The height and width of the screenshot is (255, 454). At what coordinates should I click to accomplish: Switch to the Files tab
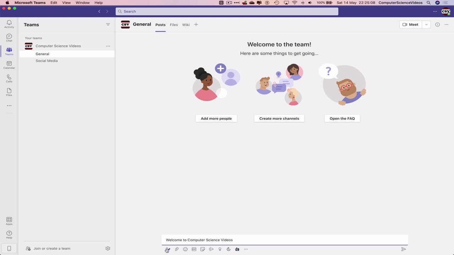coord(174,25)
